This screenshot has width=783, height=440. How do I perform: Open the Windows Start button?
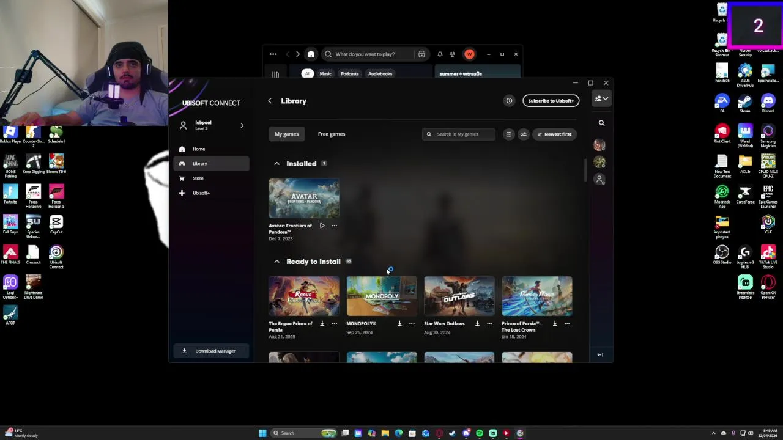point(262,433)
